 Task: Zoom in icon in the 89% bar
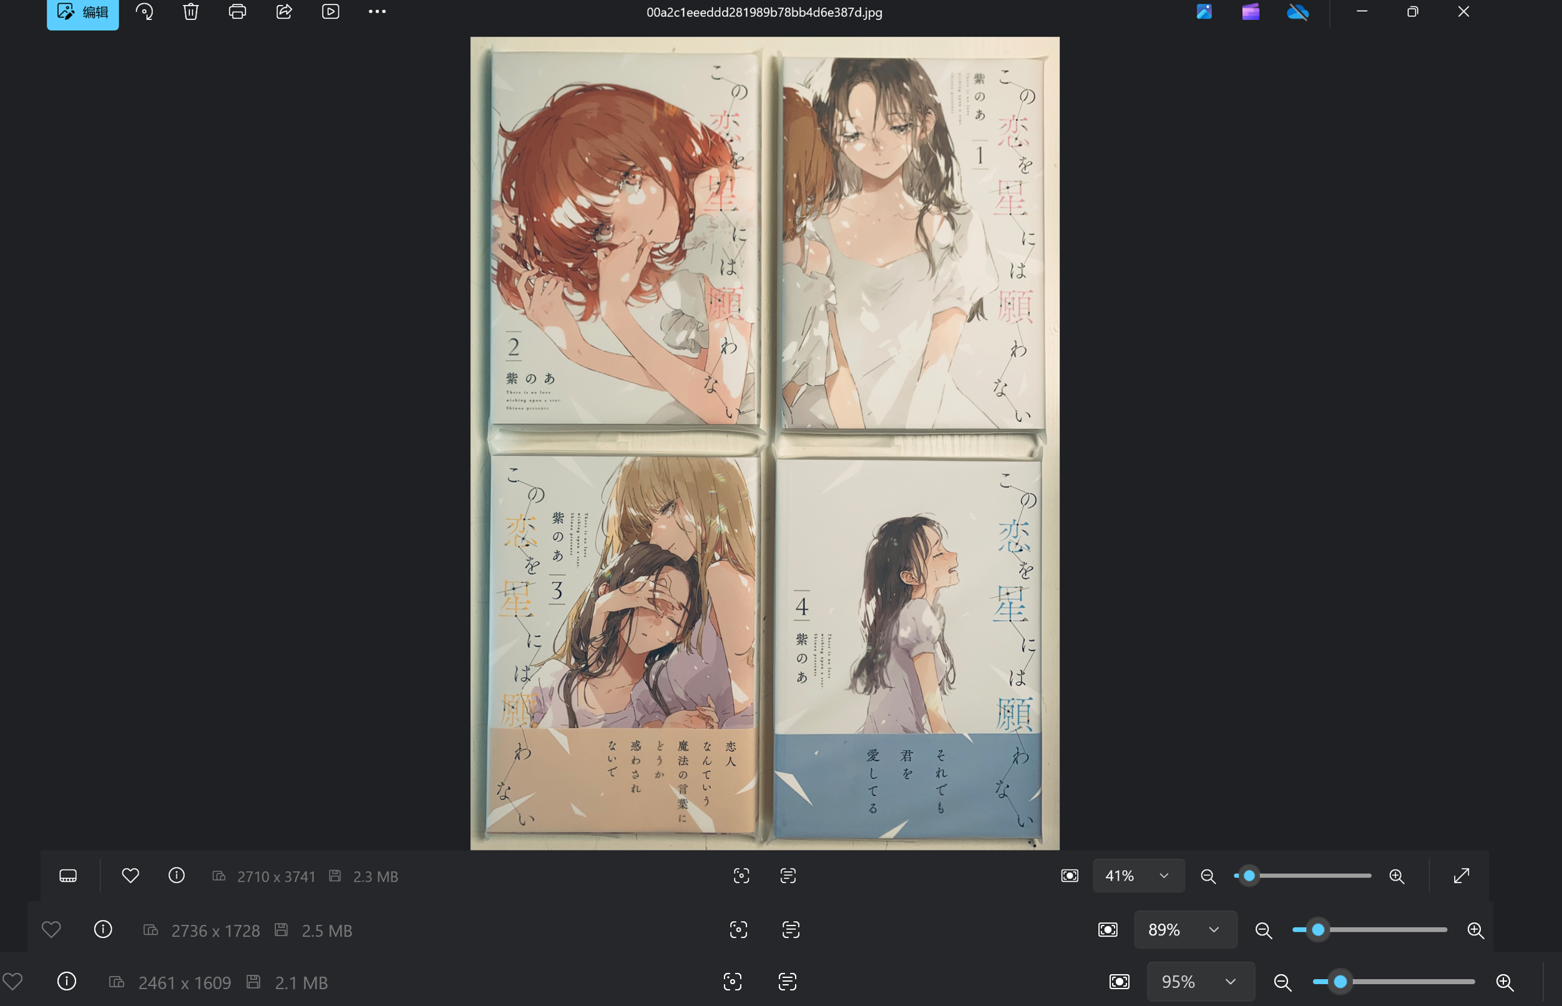point(1476,931)
